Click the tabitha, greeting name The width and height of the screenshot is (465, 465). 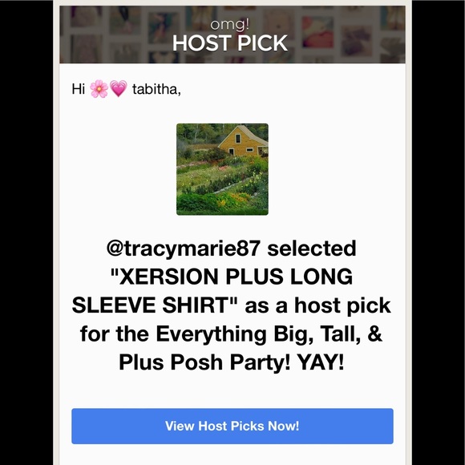(x=156, y=89)
